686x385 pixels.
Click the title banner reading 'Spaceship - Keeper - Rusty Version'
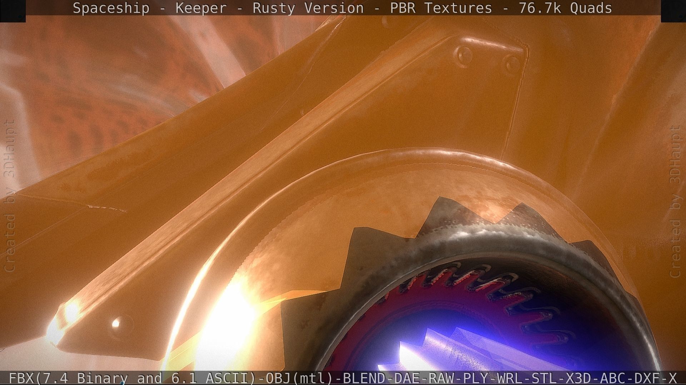(343, 8)
